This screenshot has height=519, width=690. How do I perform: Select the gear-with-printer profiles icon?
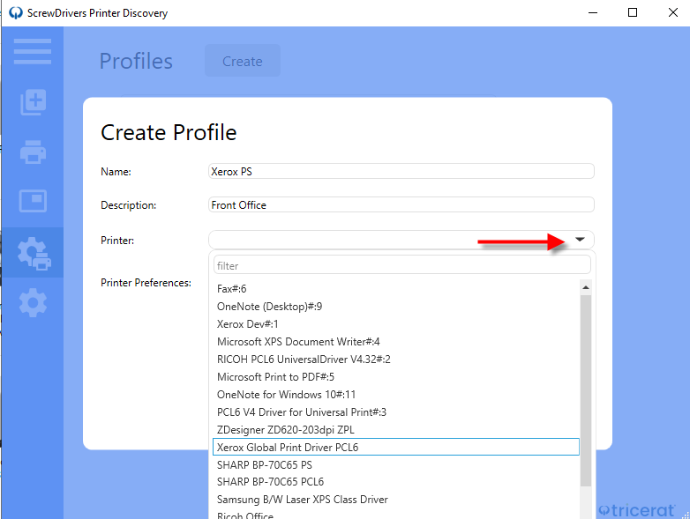(x=34, y=253)
